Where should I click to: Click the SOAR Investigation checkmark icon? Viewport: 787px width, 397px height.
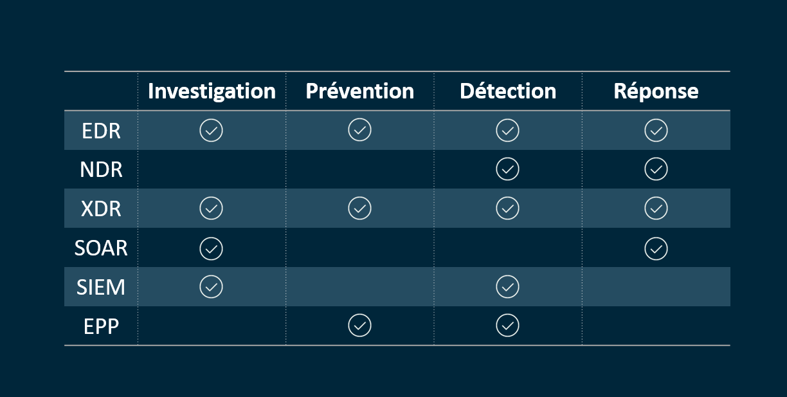[211, 248]
